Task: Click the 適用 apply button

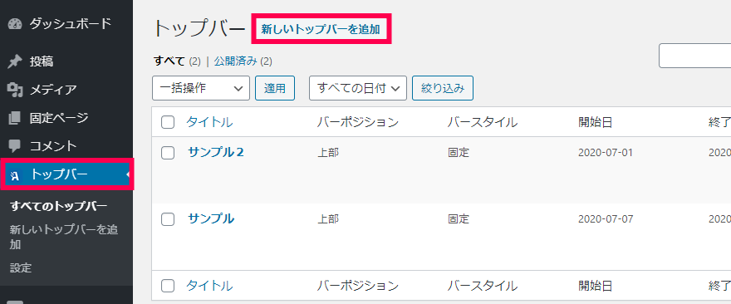Action: click(x=275, y=88)
